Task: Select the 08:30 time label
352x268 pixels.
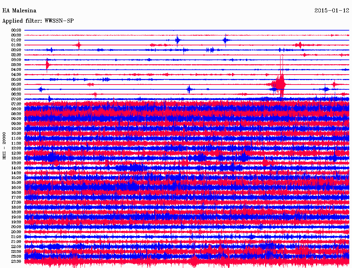Action: click(16, 114)
